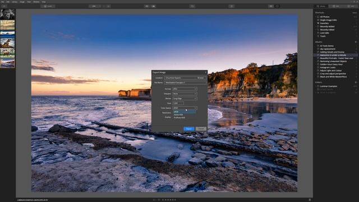Open Lost Edits shortcut

324,33
